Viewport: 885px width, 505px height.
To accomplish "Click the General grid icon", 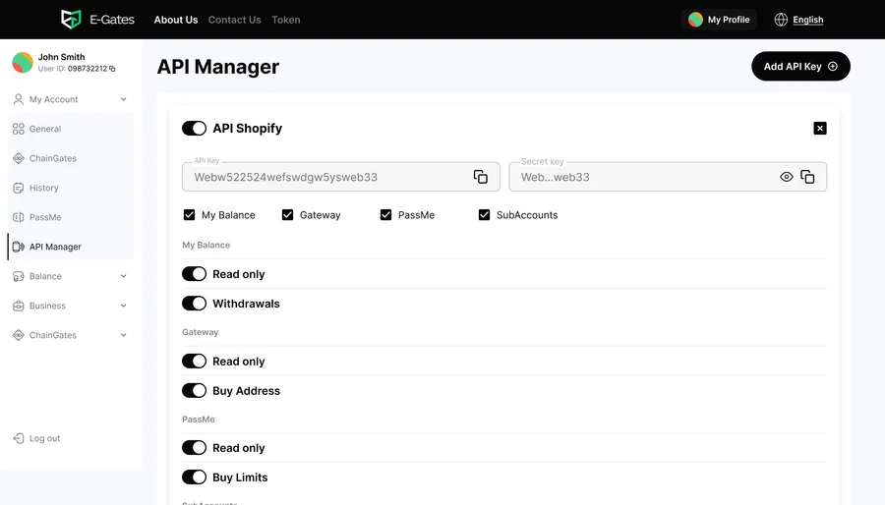I will tap(18, 129).
